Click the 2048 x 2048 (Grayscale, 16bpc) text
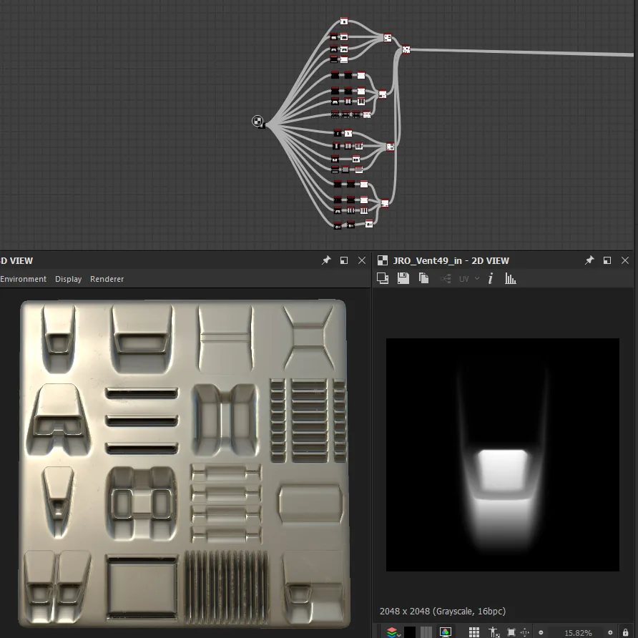This screenshot has height=638, width=638. pyautogui.click(x=443, y=611)
